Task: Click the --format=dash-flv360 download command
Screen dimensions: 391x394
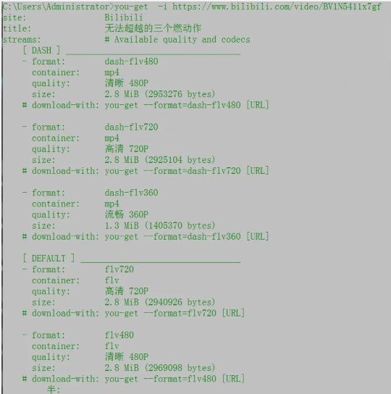Action: tap(187, 236)
